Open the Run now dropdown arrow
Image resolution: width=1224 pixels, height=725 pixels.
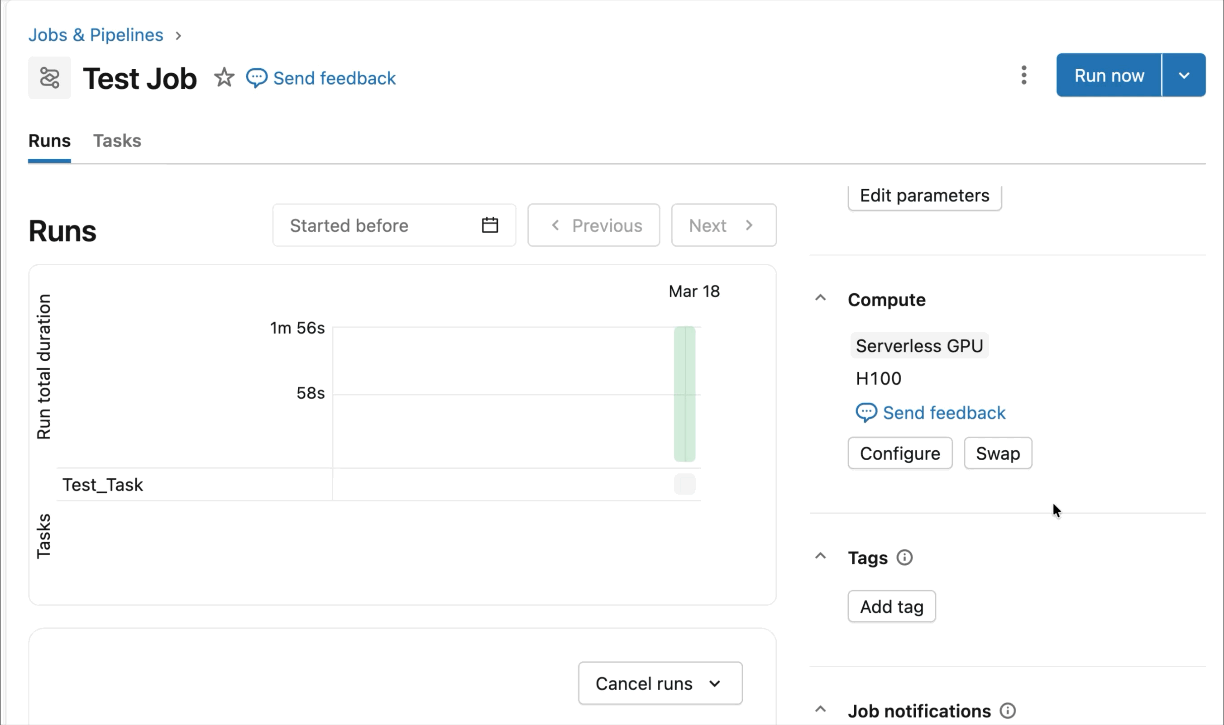(x=1183, y=75)
